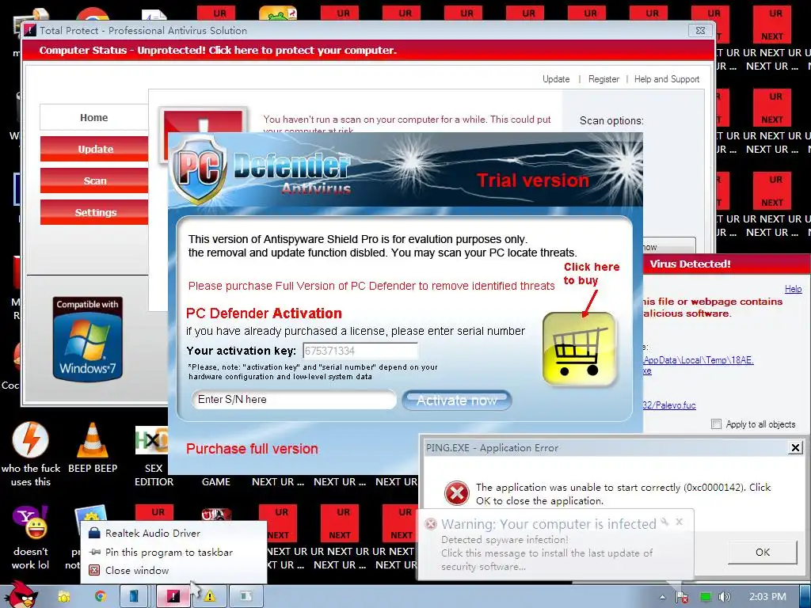Choose Close window in jump list
Viewport: 811px width, 608px height.
[x=137, y=570]
